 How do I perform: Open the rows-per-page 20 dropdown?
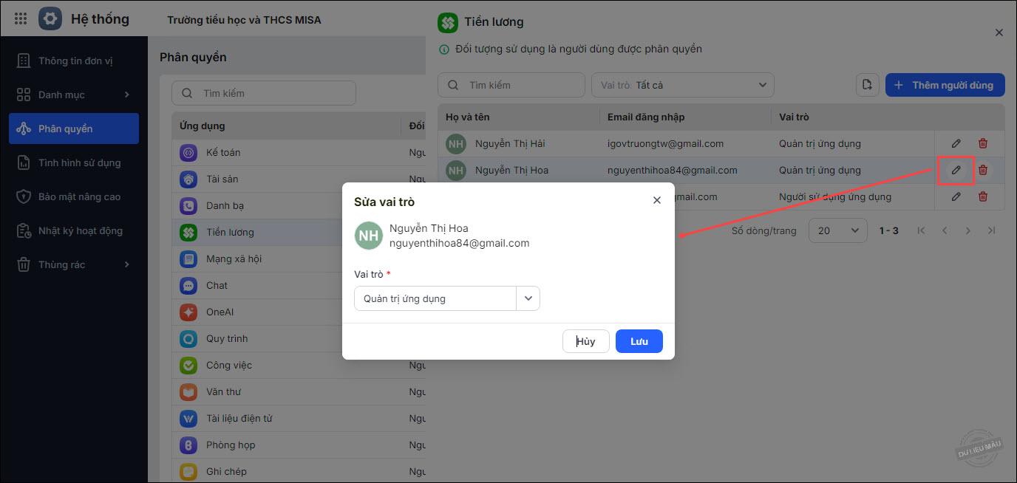(x=838, y=230)
